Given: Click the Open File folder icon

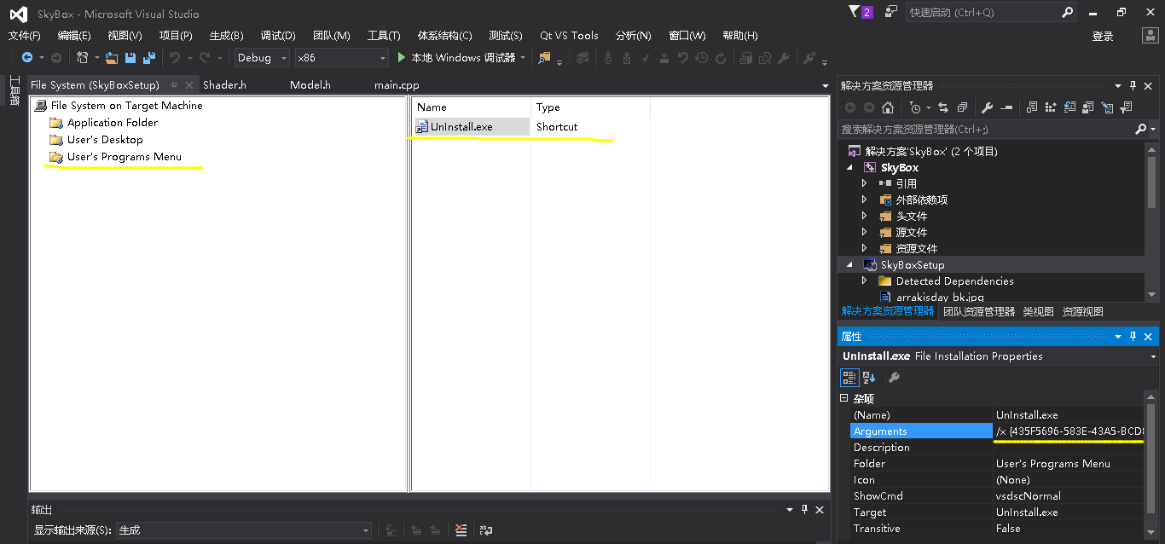Looking at the screenshot, I should click(x=112, y=58).
